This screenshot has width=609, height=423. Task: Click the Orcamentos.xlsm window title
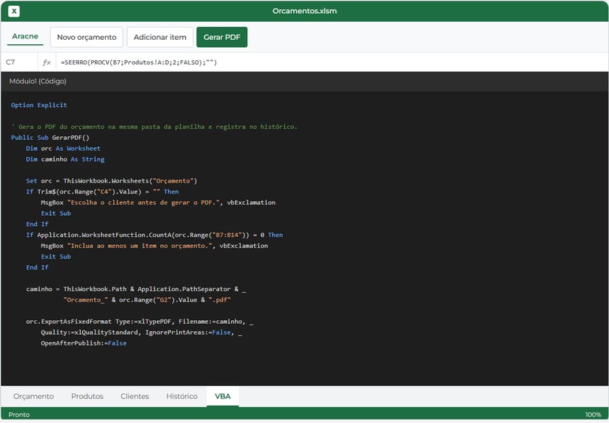coord(304,11)
